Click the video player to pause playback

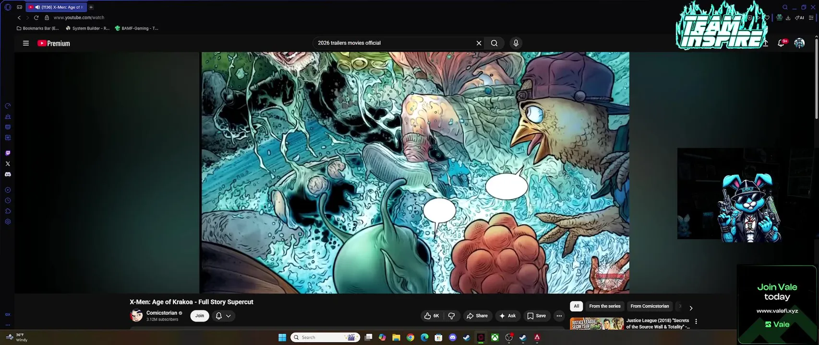click(415, 172)
